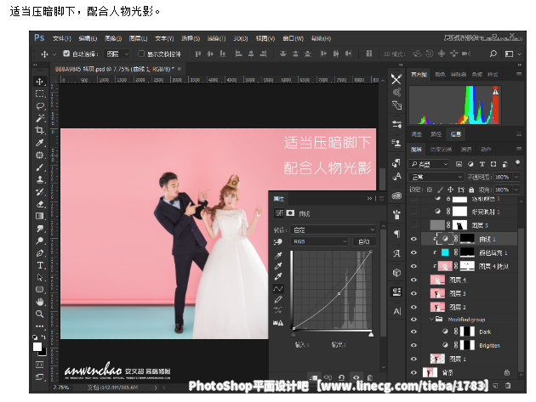
Task: Select the Dodge tool
Action: tap(40, 241)
